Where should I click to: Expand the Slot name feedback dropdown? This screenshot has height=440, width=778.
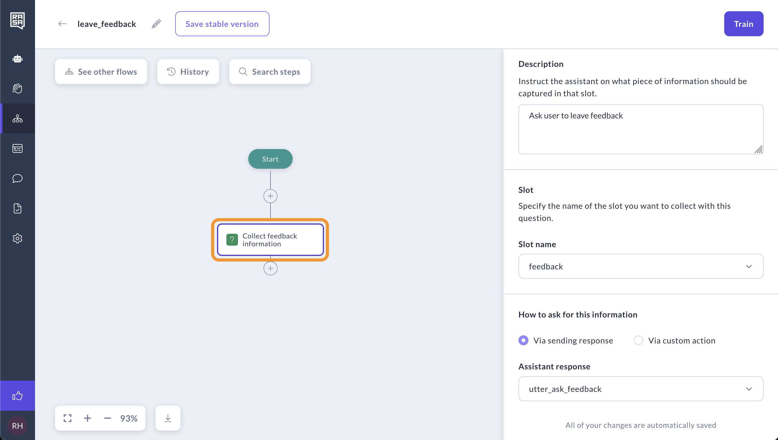641,266
